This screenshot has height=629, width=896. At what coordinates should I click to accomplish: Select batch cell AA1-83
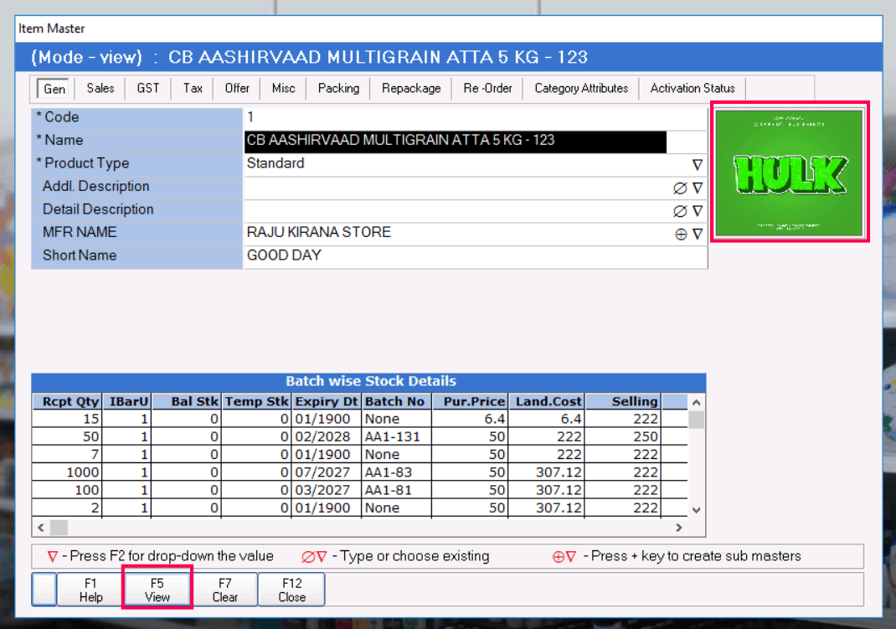[396, 472]
